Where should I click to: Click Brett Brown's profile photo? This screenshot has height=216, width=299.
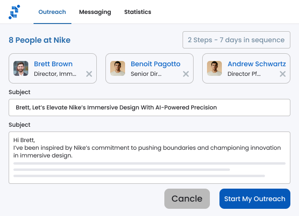(x=21, y=68)
